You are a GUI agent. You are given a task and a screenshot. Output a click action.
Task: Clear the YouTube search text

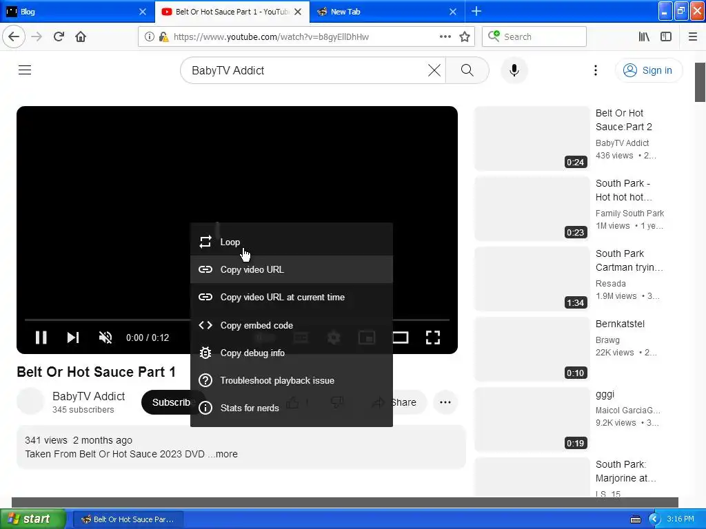coord(434,70)
